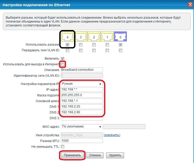This screenshot has height=163, width=194.
Task: Toggle 'Не уменьшать TTL' checkbox
Action: 62,147
